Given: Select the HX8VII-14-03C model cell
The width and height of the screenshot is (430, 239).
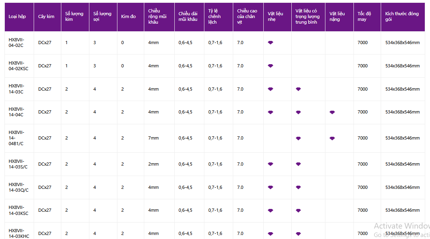Looking at the screenshot, I should tap(16, 89).
